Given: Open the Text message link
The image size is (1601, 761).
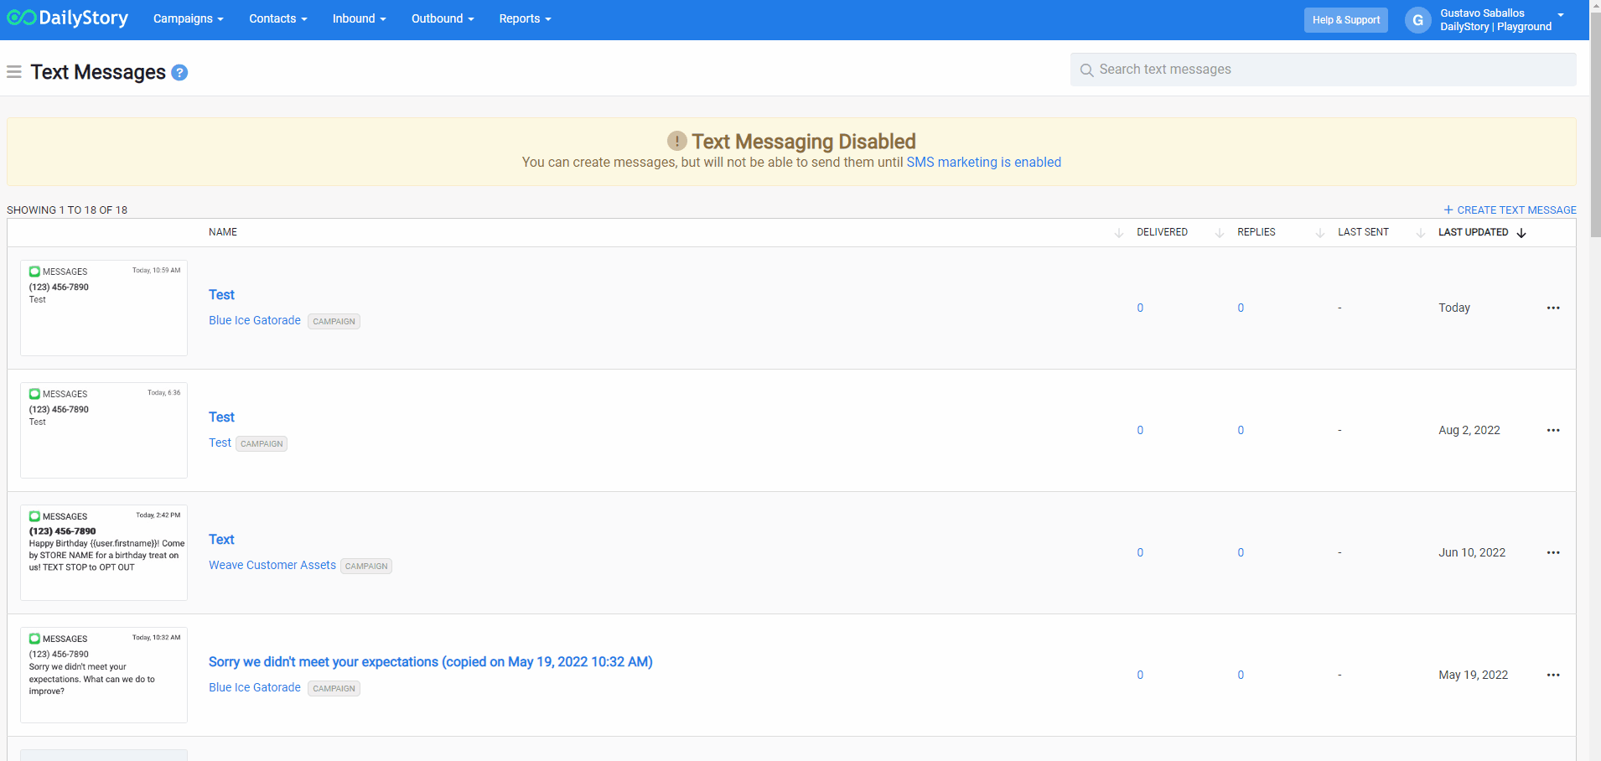Looking at the screenshot, I should click(221, 540).
